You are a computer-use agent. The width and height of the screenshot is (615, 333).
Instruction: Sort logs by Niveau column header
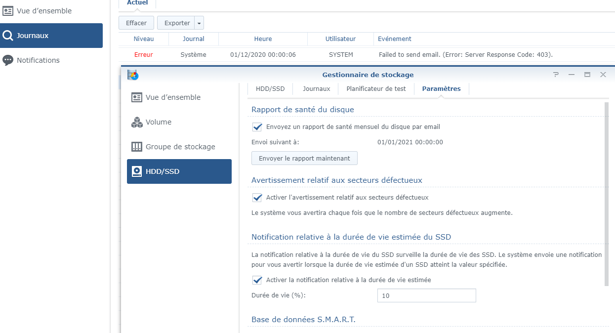(144, 39)
